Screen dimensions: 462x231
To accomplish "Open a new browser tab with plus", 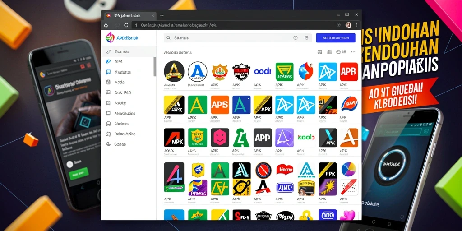I will 162,16.
